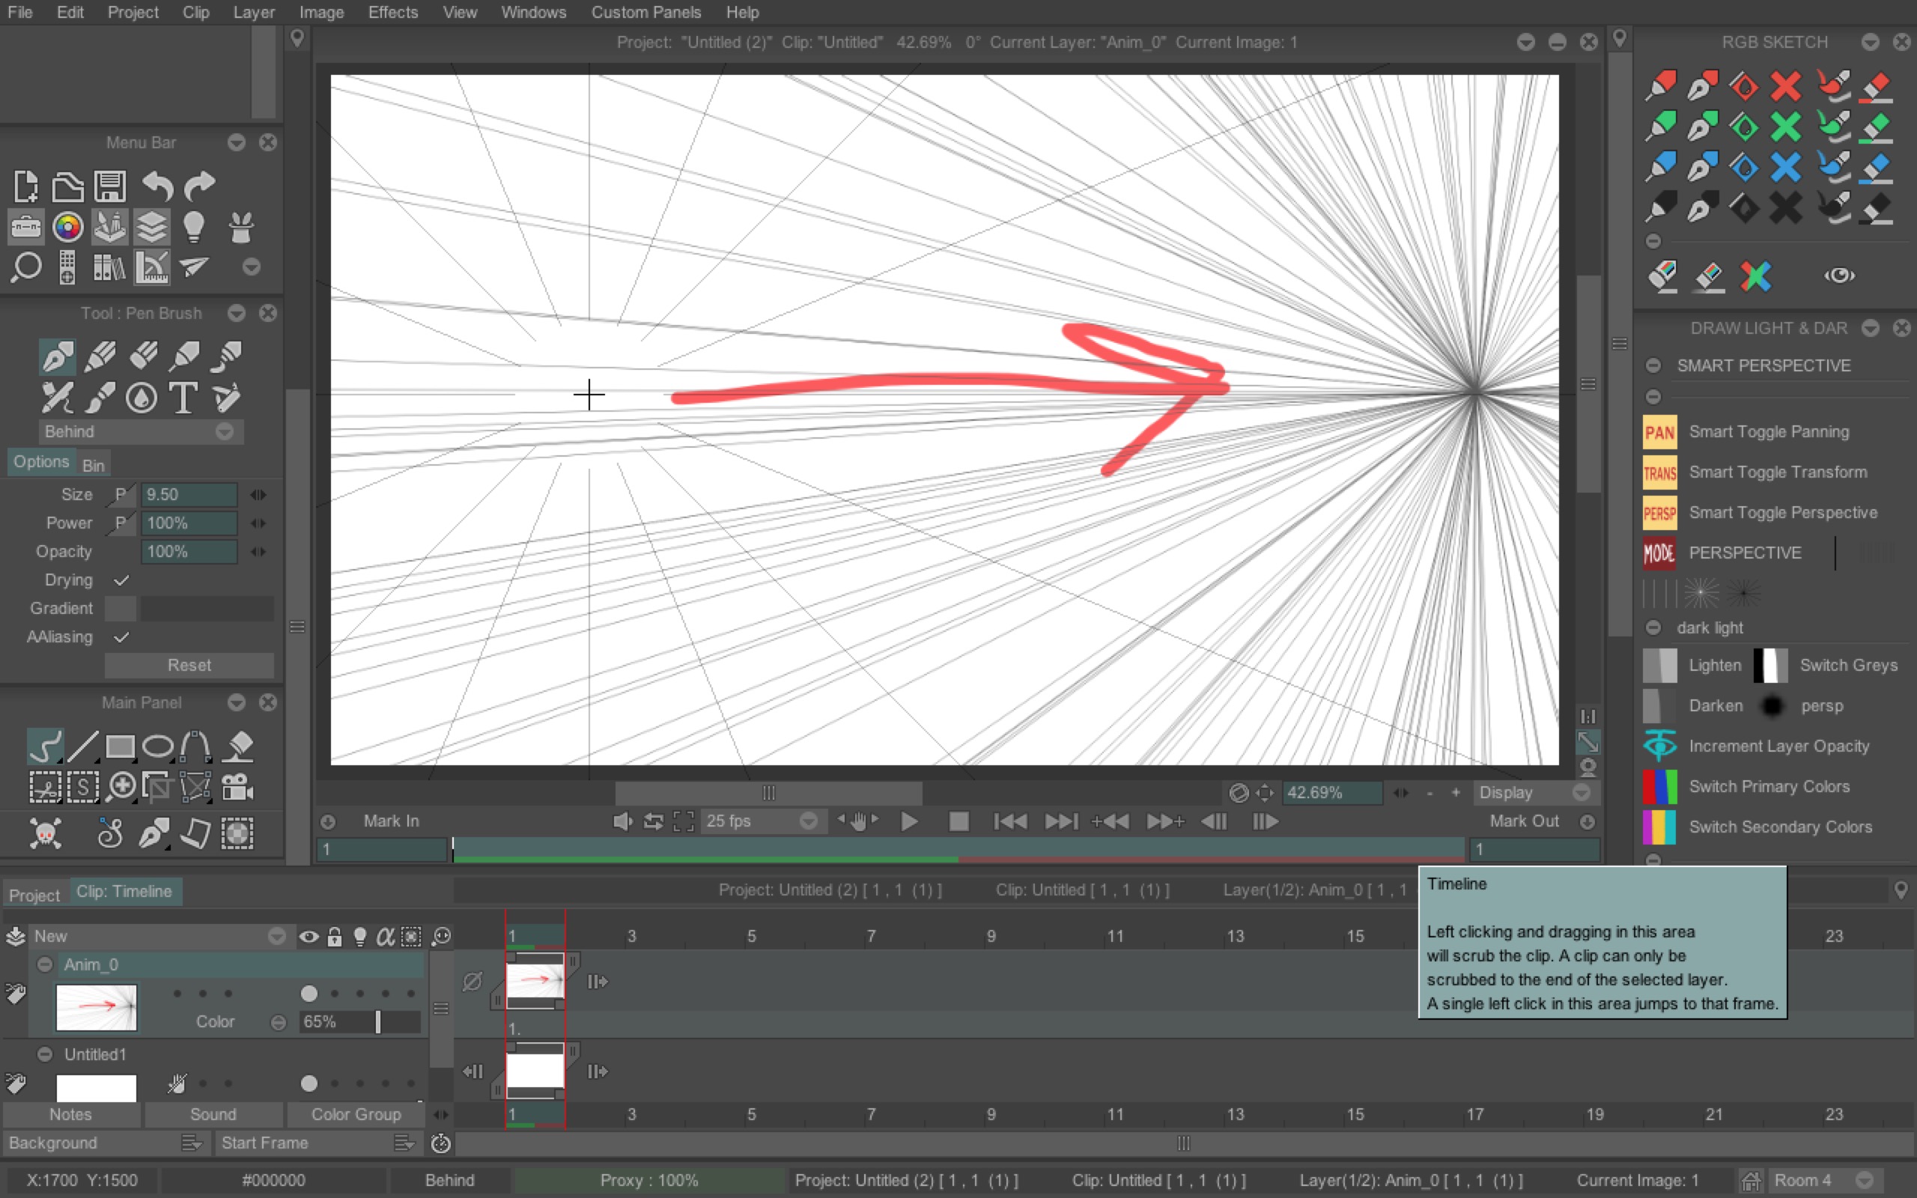Click the layers stack icon

[151, 228]
